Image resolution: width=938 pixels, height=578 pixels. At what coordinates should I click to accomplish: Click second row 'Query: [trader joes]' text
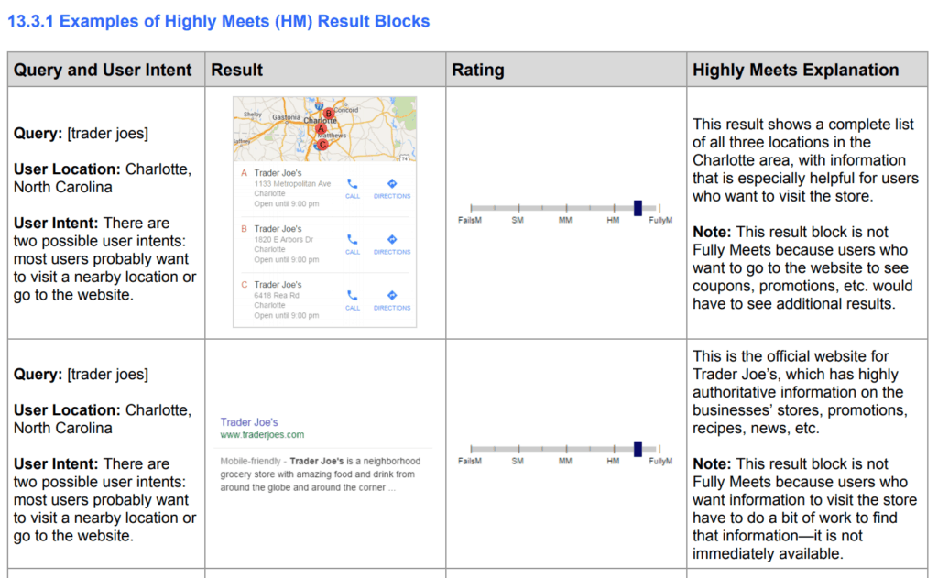click(x=81, y=374)
